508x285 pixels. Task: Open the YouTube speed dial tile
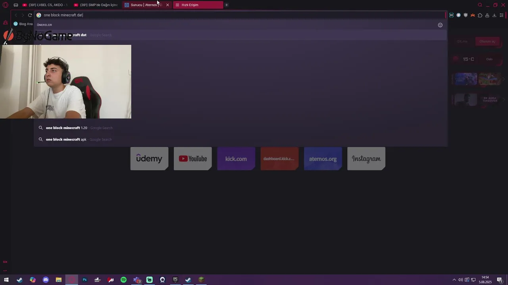point(192,159)
